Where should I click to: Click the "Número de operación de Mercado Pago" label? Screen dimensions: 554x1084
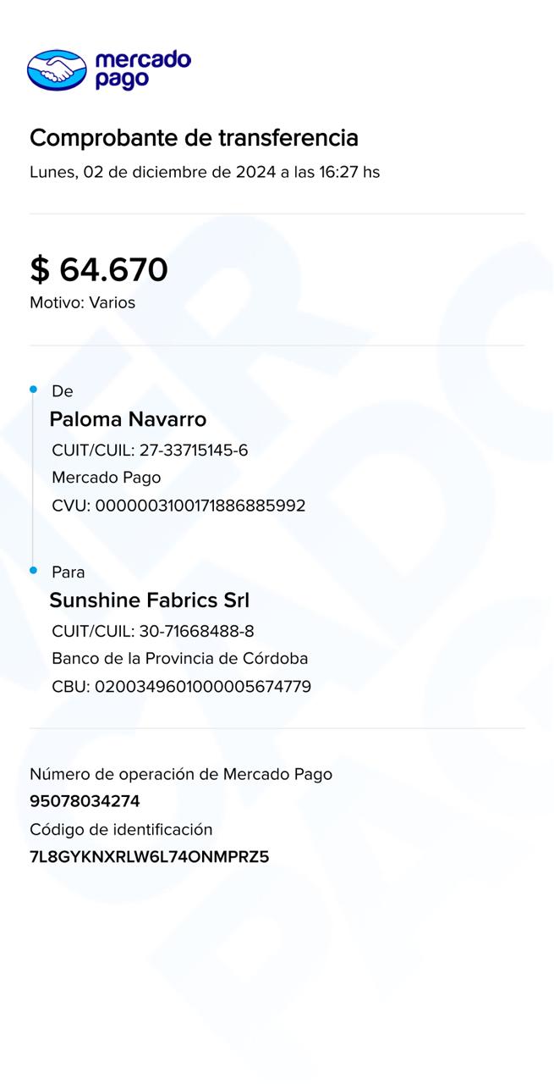click(181, 774)
